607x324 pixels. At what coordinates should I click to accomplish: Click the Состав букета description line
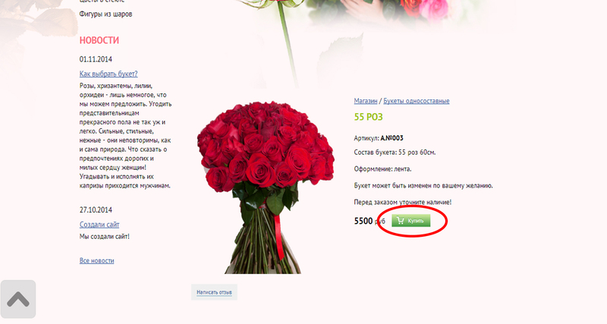[x=395, y=153]
